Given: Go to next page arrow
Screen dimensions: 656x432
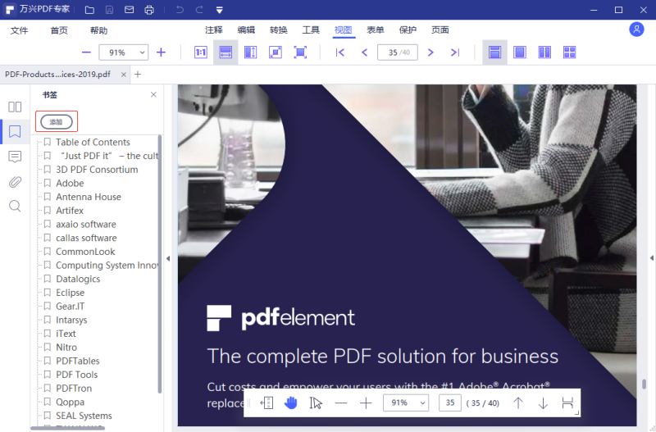Looking at the screenshot, I should tap(430, 52).
